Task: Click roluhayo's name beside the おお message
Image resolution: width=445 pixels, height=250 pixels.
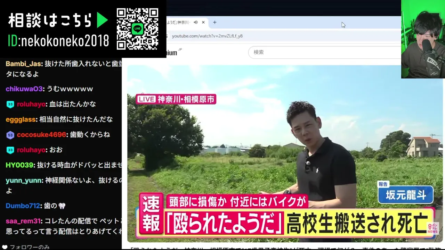Action: point(31,150)
